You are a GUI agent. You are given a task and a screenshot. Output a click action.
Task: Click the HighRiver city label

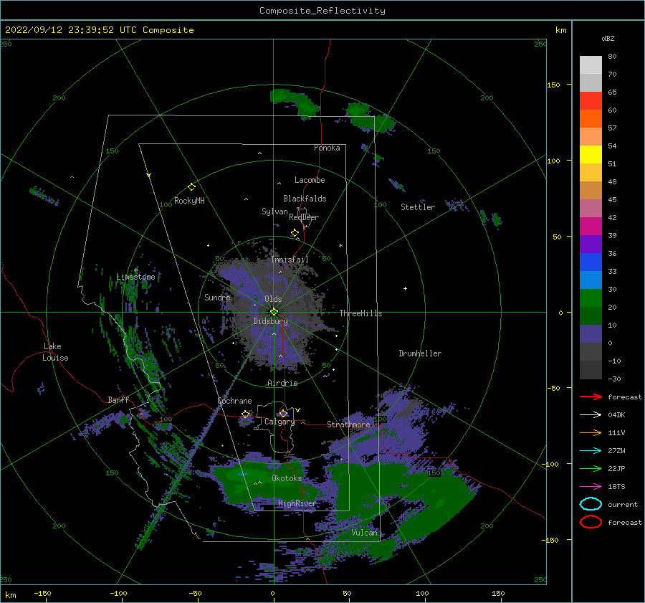297,503
